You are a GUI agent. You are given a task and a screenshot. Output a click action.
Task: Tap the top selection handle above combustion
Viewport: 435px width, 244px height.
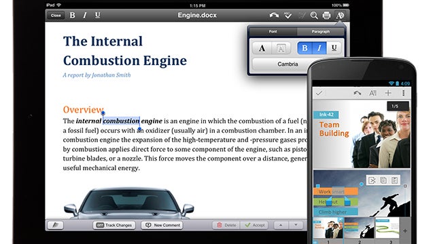103,113
